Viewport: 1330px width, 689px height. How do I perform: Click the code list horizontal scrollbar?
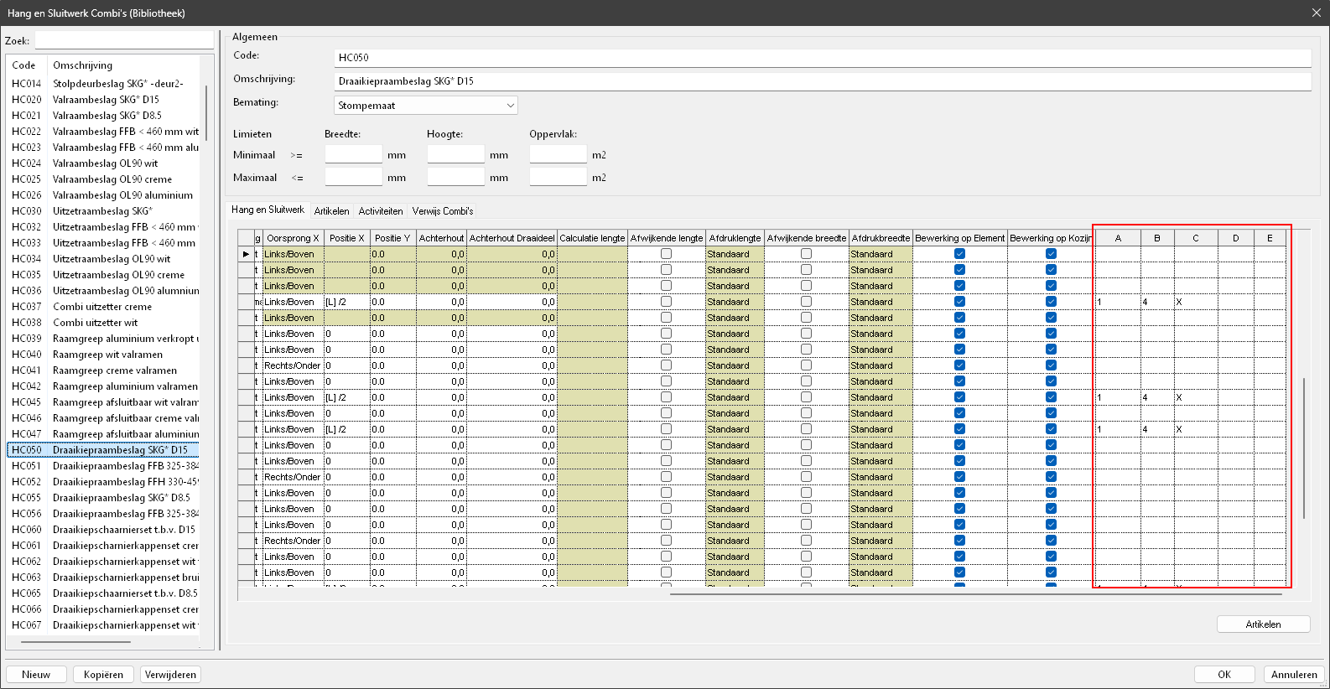click(75, 642)
